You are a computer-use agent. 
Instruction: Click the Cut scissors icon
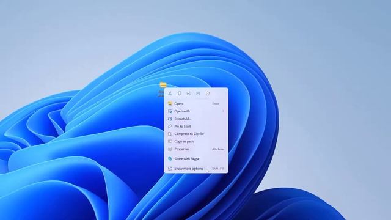click(x=170, y=94)
